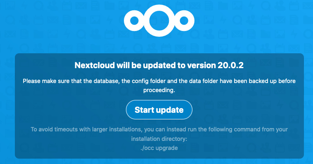
Task: Click the Nextcloud logo at the top
Action: pyautogui.click(x=159, y=21)
